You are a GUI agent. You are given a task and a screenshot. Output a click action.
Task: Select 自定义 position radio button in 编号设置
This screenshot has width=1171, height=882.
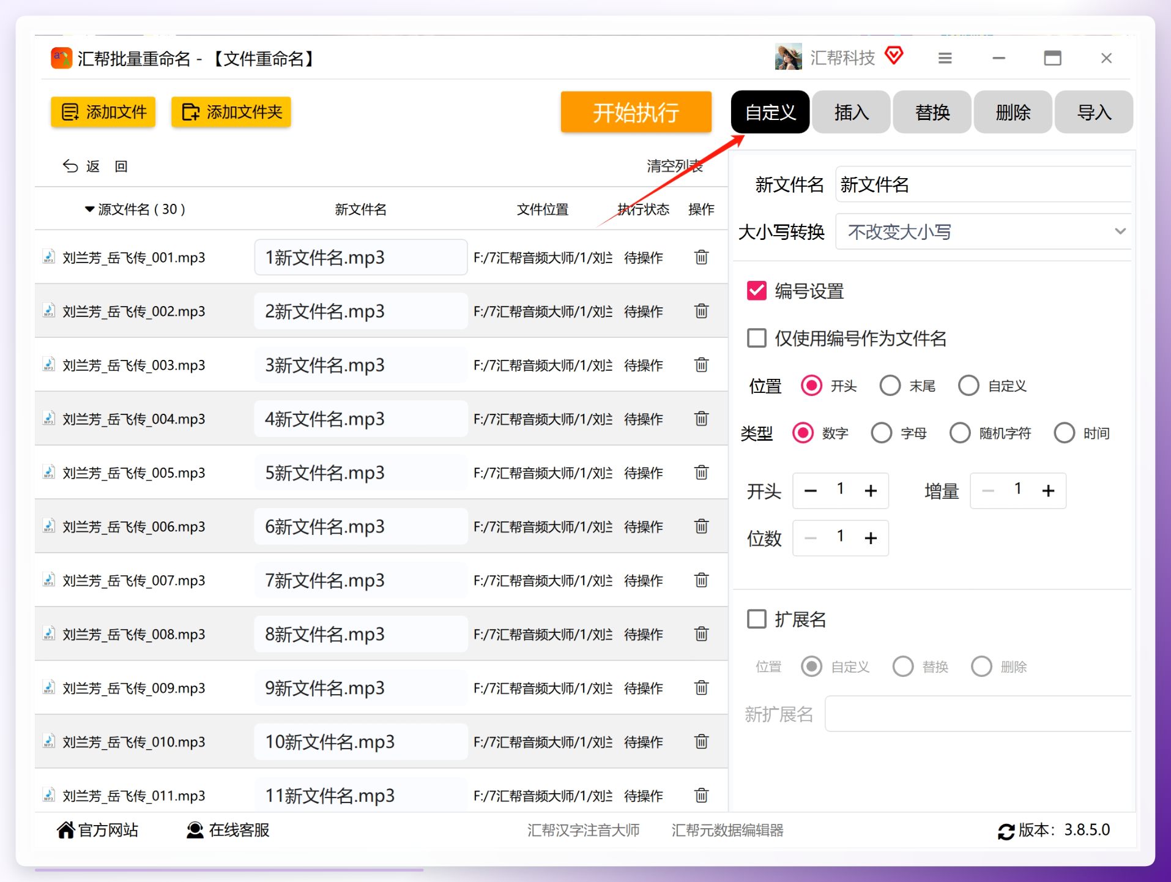(968, 386)
